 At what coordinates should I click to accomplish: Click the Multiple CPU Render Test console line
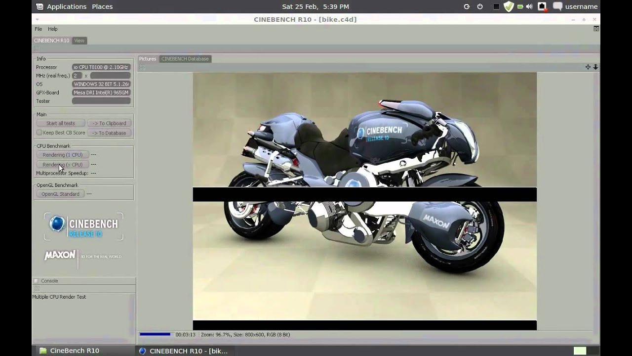pos(59,297)
